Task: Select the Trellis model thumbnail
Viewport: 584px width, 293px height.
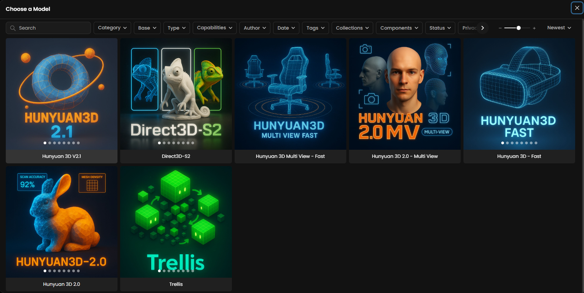Action: 176,222
